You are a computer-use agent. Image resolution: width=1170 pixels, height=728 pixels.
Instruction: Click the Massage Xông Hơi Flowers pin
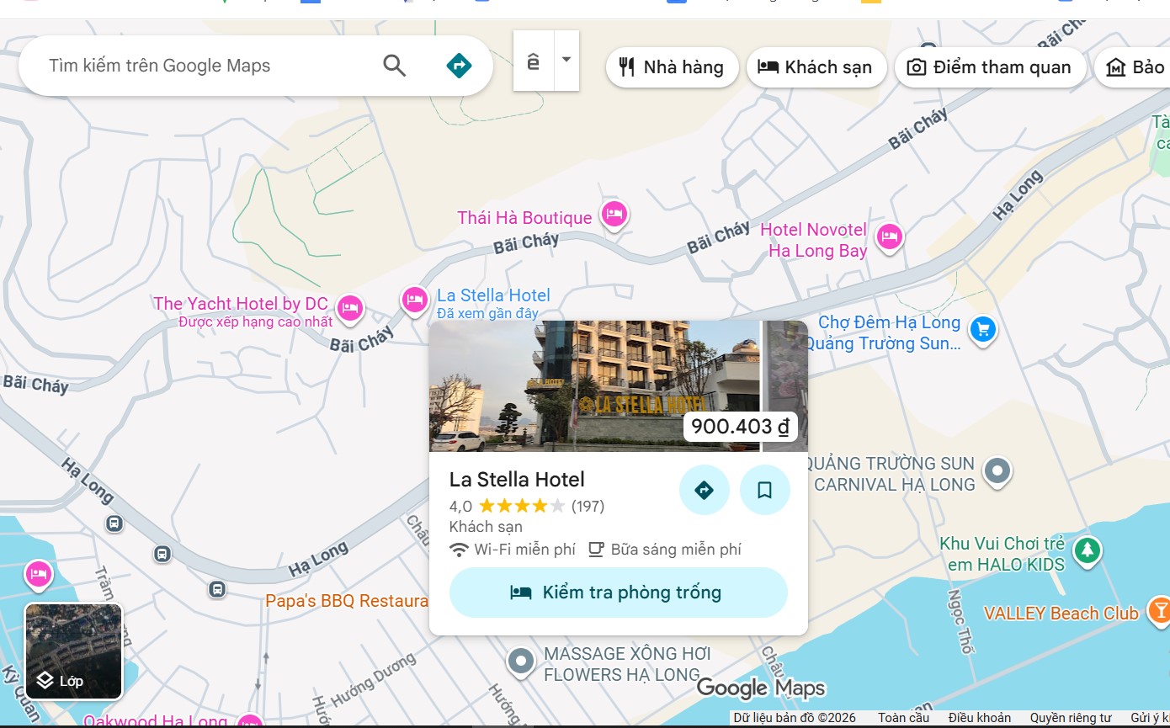coord(521,661)
